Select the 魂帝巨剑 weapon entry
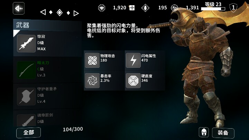This screenshot has width=249, height=140. pos(47,118)
